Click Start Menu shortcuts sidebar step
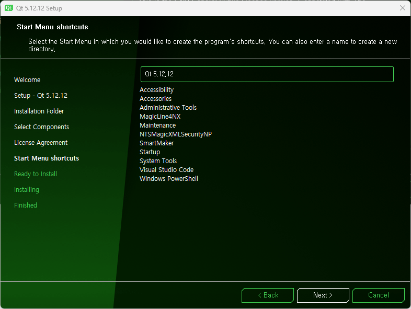The height and width of the screenshot is (309, 411). tap(47, 158)
